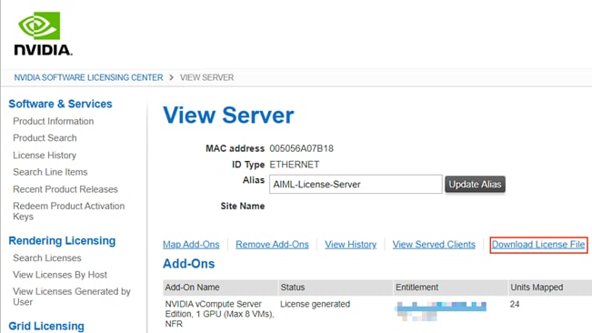Open View Licenses By Host
This screenshot has height=333, width=592.
coord(60,275)
